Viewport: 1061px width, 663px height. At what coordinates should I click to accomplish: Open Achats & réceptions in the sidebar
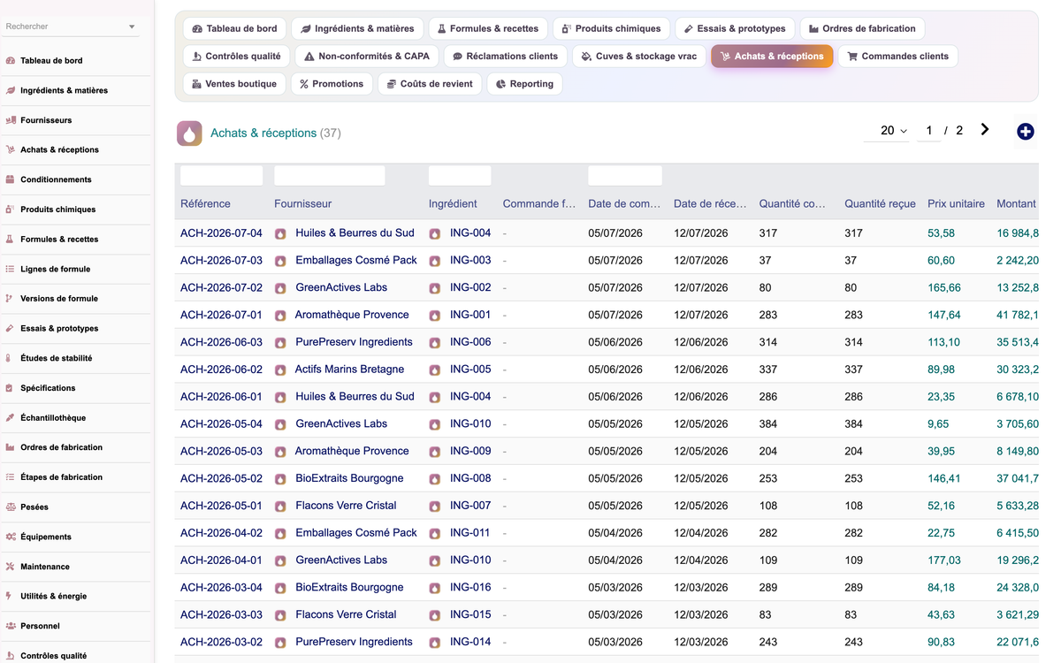[59, 150]
